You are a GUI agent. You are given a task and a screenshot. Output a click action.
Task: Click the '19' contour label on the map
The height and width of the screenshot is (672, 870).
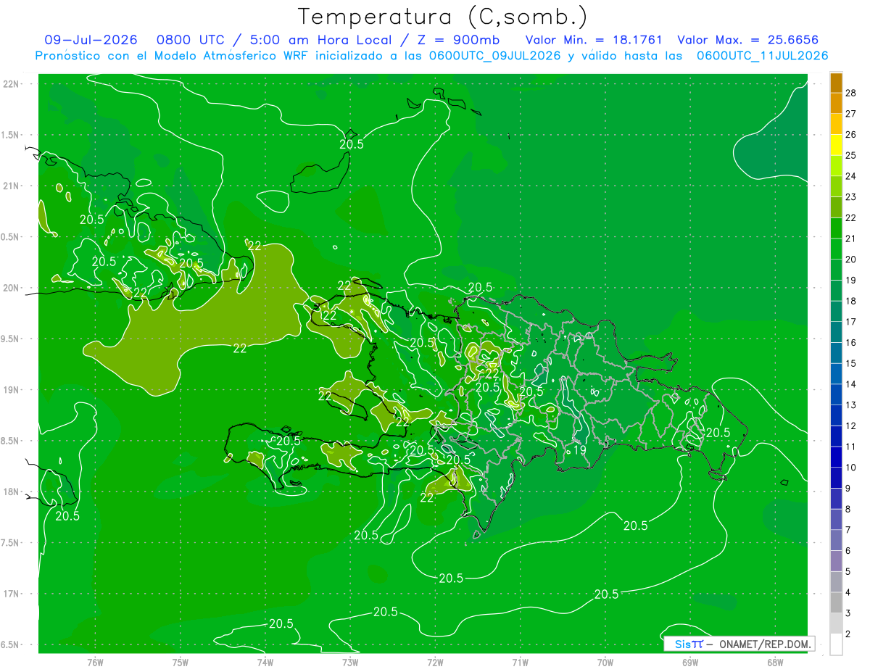580,450
